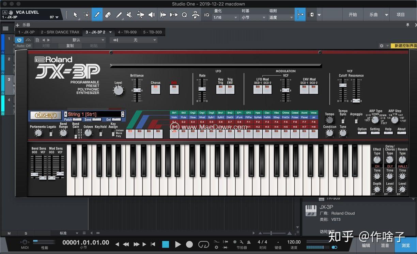Screen dimensions: 417x254
Task: Select the Mute tool
Action: click(x=129, y=15)
